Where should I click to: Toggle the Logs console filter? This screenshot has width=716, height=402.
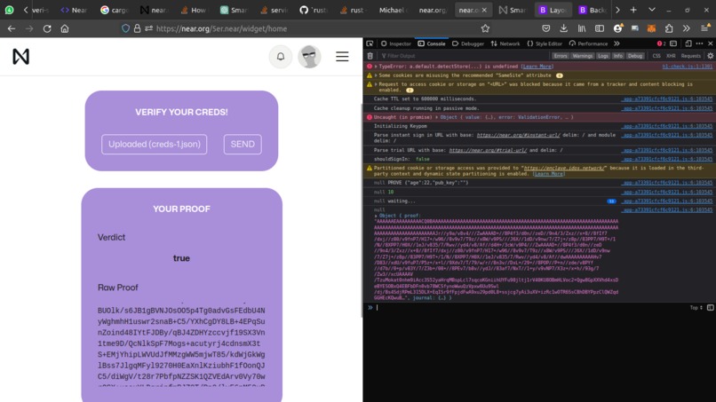coord(603,56)
